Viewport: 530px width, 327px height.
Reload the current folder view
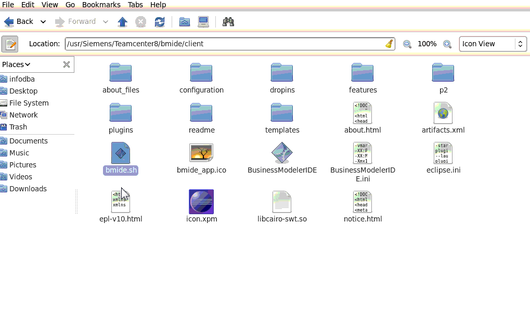(160, 22)
